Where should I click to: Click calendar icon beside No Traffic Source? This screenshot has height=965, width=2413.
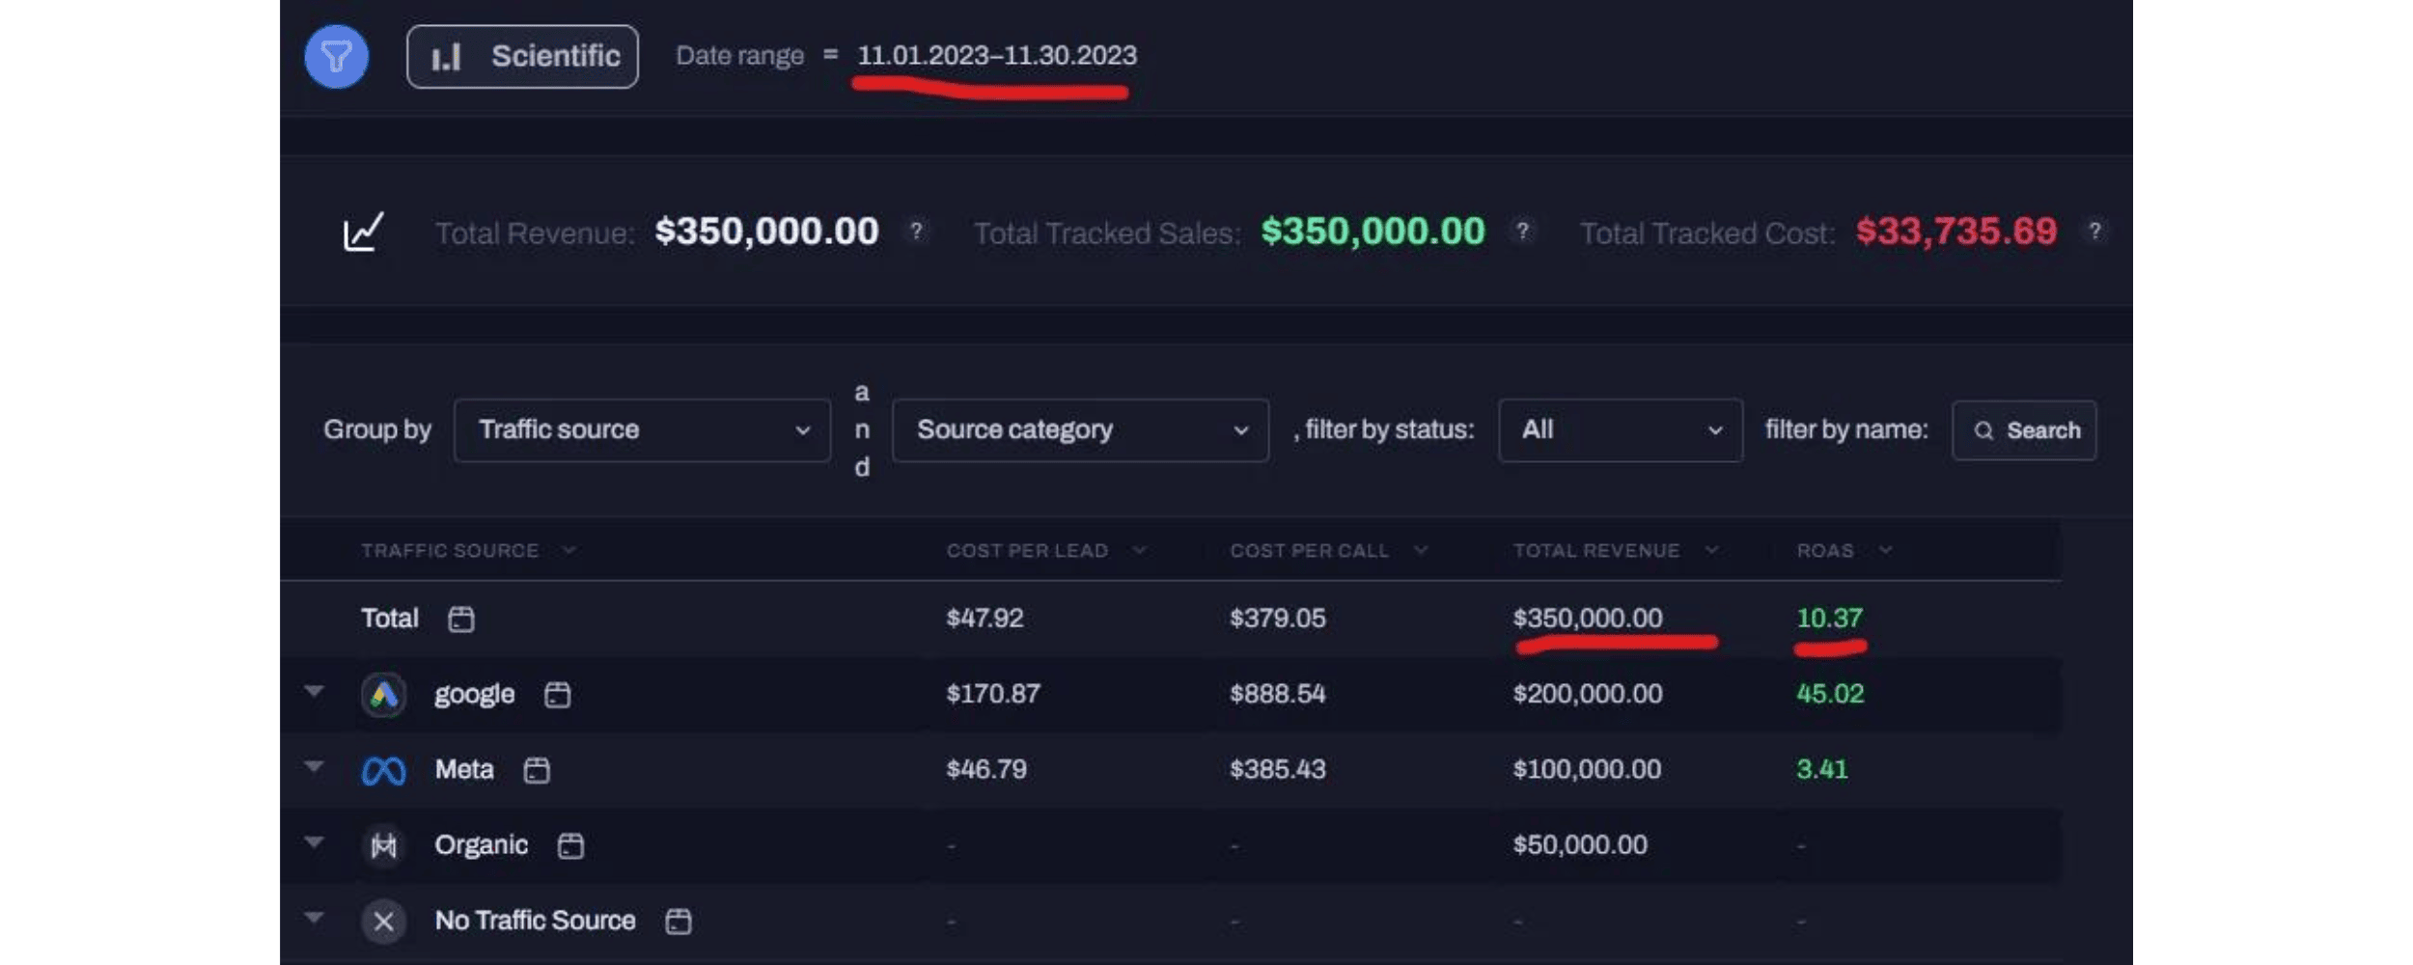coord(679,921)
